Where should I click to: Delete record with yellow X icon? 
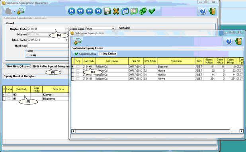coord(116,11)
